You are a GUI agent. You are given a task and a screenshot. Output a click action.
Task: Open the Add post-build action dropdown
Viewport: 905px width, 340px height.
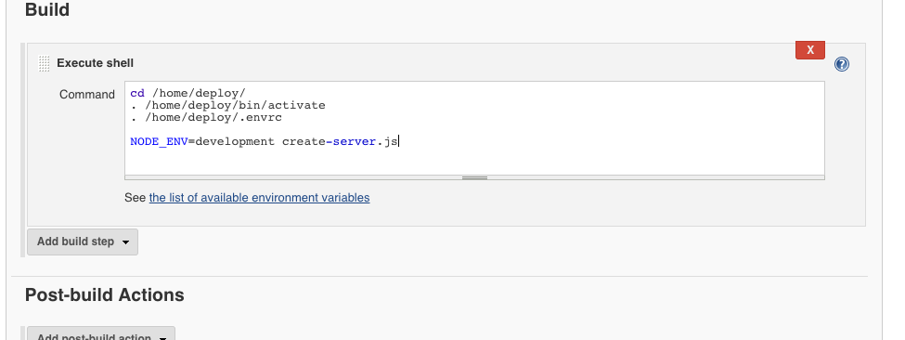(101, 335)
